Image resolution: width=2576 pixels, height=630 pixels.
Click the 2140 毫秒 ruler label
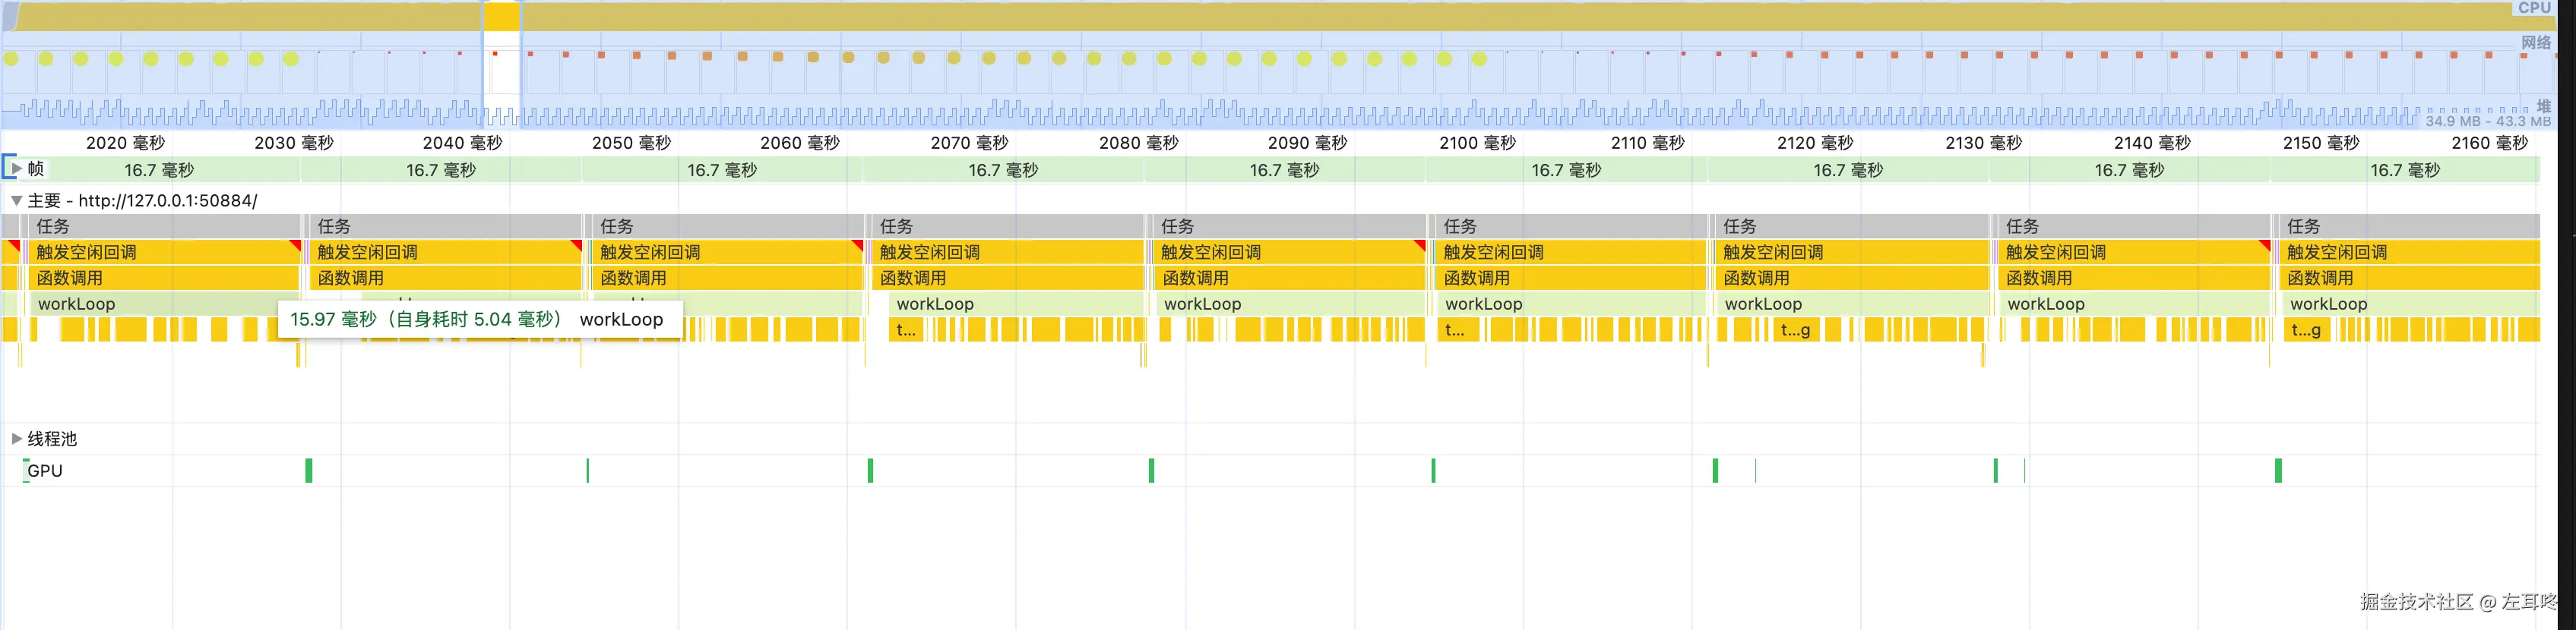click(x=2152, y=143)
